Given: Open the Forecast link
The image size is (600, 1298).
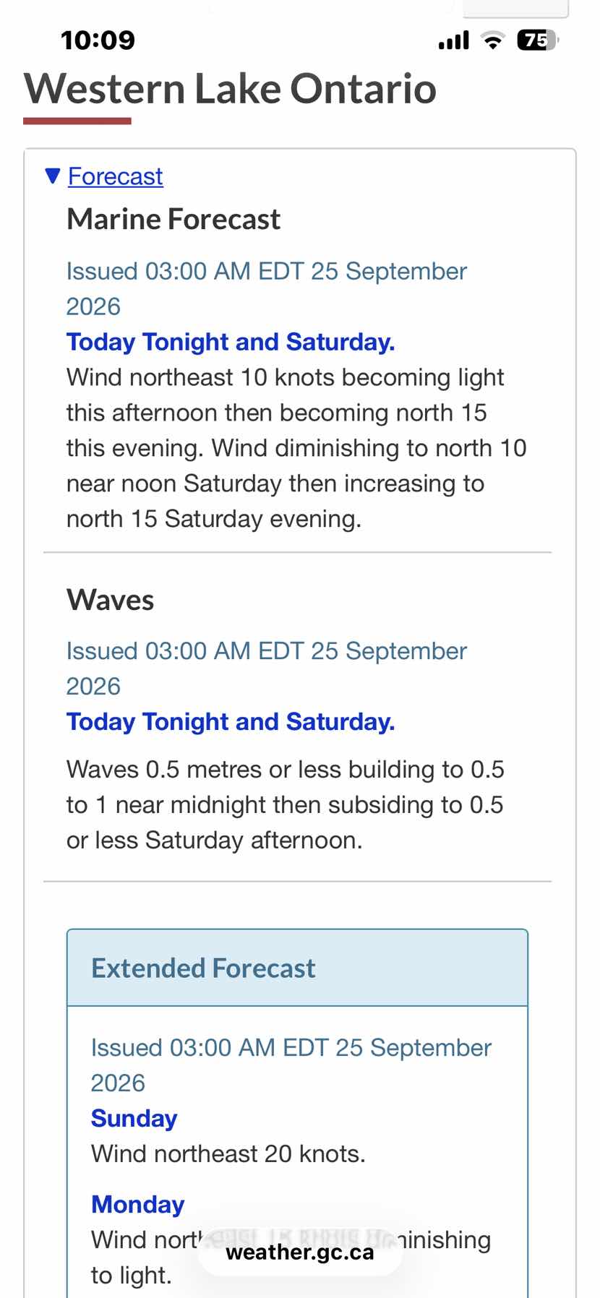Looking at the screenshot, I should (116, 176).
